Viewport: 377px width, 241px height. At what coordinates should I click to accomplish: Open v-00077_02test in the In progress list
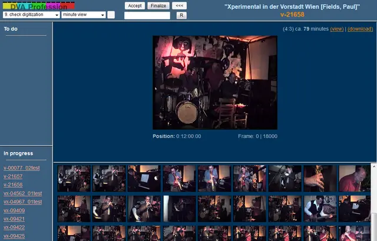coord(21,168)
